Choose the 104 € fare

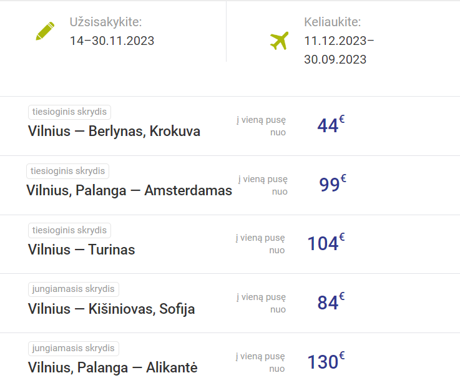pyautogui.click(x=325, y=243)
